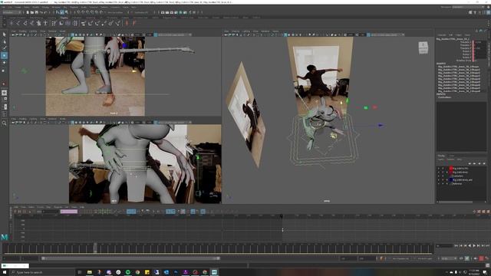The width and height of the screenshot is (491, 276).
Task: Toggle playback box of second display layer
Action: click(443, 172)
